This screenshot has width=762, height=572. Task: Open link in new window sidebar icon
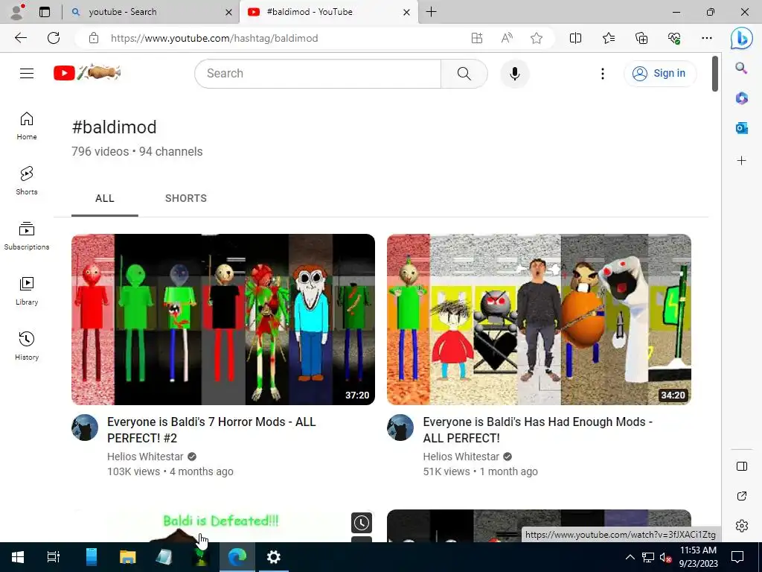(742, 496)
